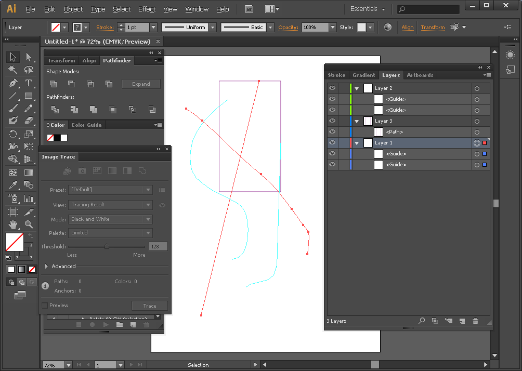Hide Layer 1 with its eye icon
Viewport: 522px width, 371px height.
(x=332, y=143)
